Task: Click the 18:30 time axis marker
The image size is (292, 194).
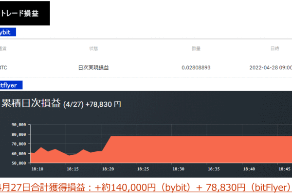Action: 179,169
